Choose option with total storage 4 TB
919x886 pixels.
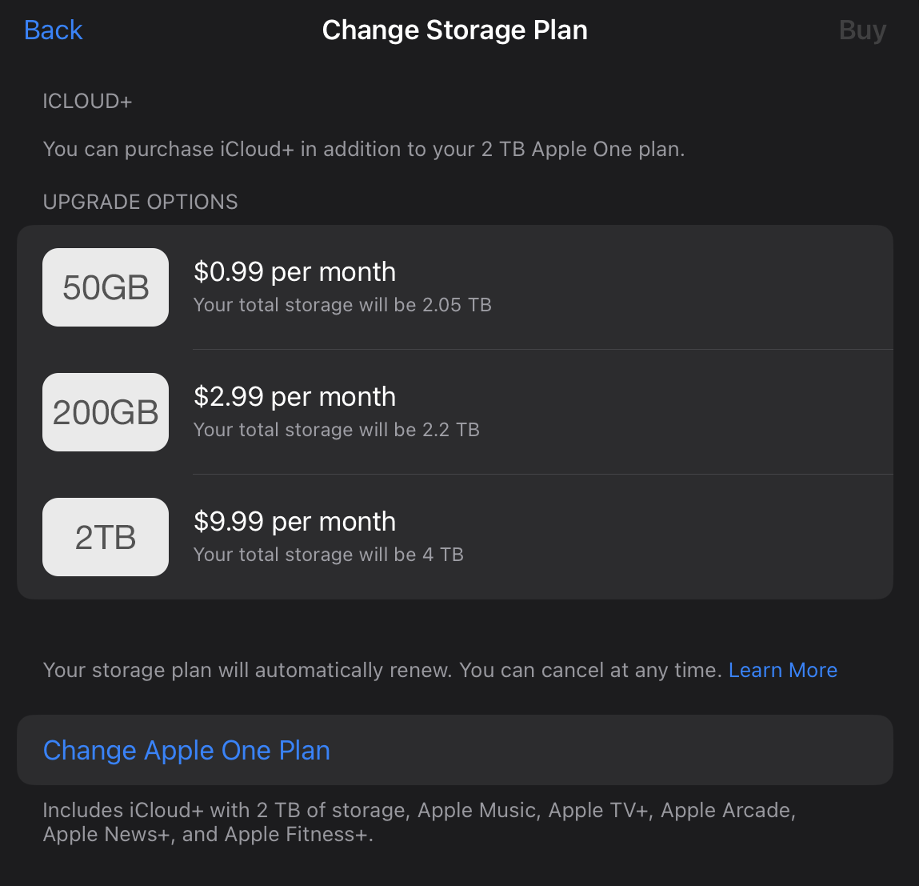pos(328,555)
